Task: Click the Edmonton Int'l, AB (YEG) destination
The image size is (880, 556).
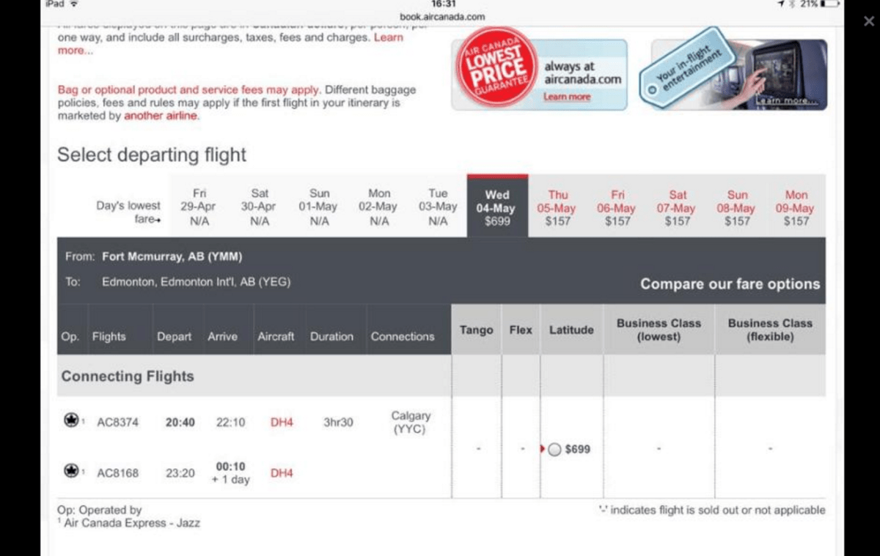Action: click(x=196, y=282)
